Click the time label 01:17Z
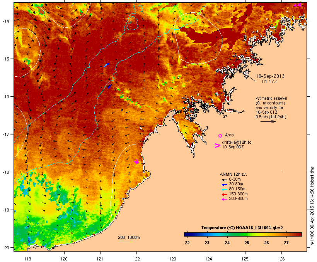Screen dimensions: 317x262 click(270, 82)
